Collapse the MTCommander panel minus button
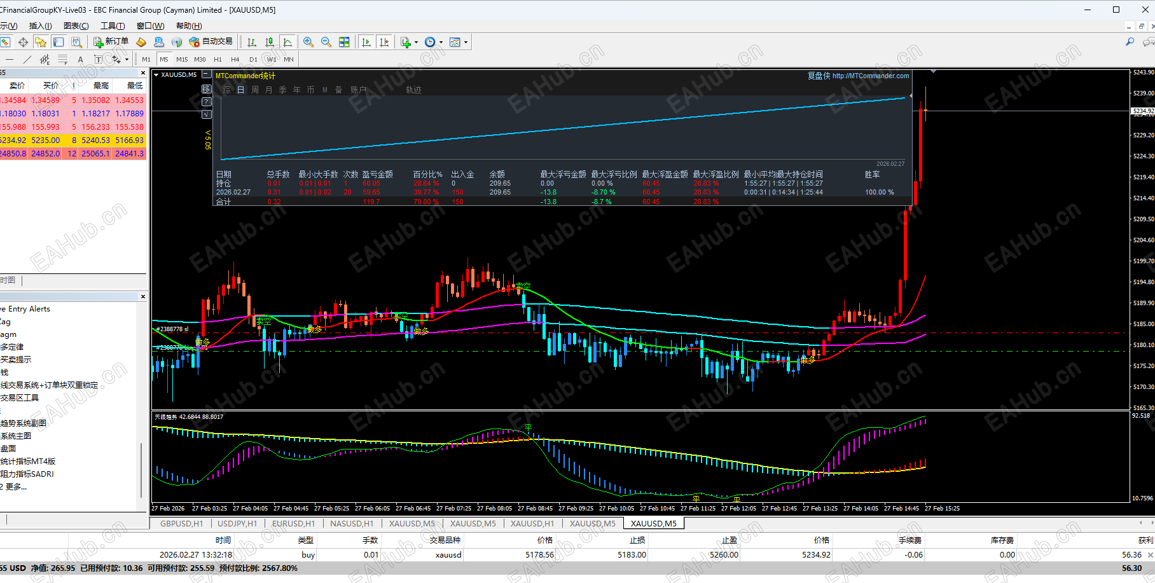Screen dimensions: 1155x583 coord(206,74)
